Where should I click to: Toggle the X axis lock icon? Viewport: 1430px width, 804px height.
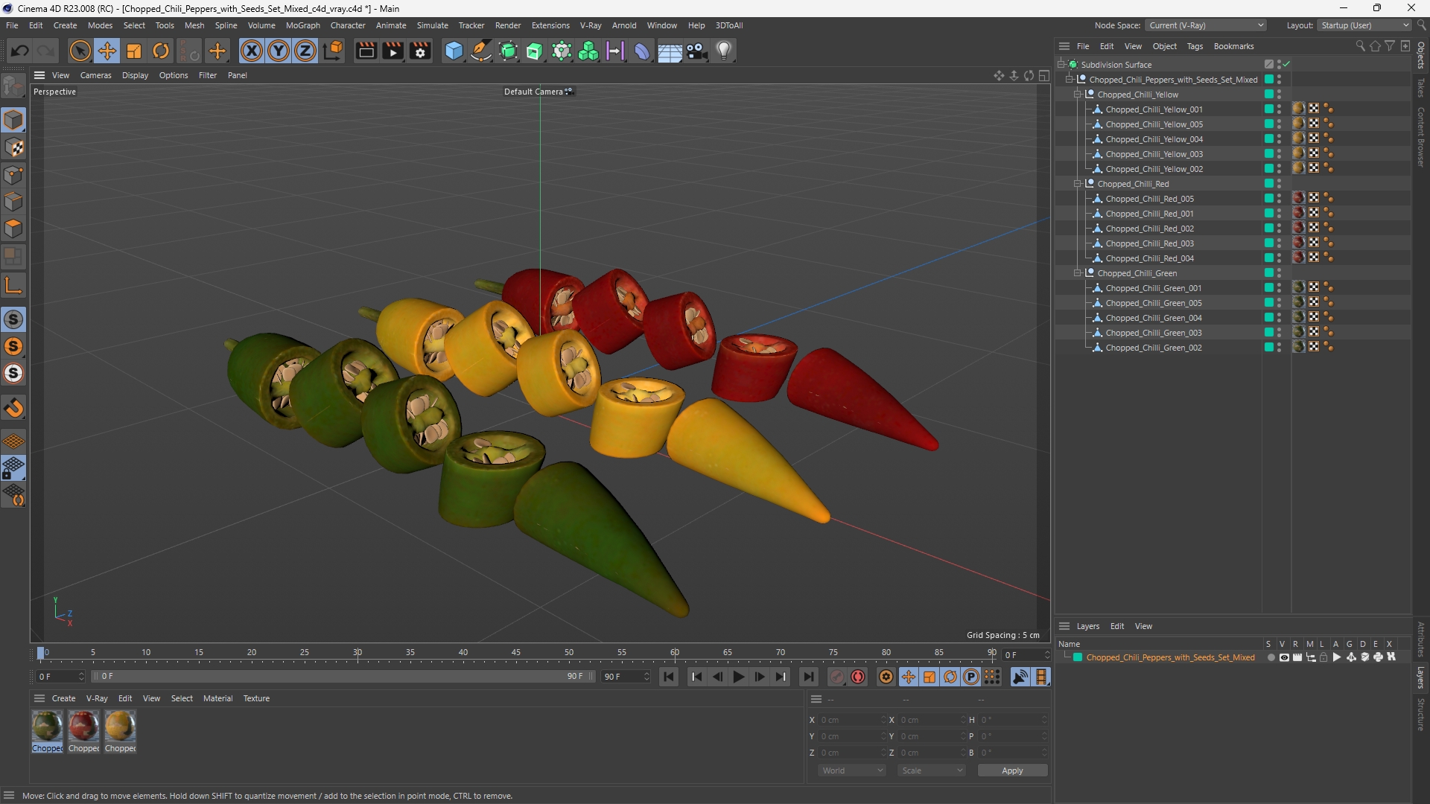coord(252,51)
